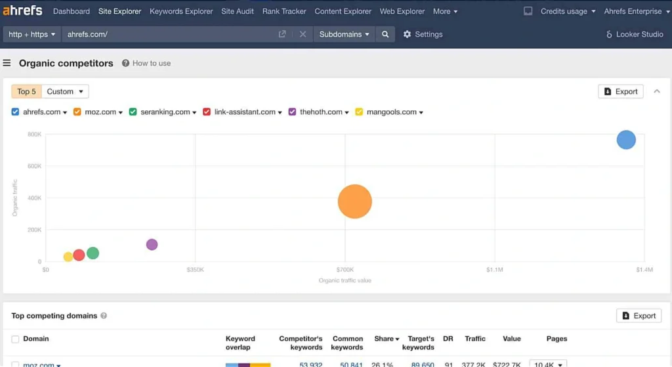
Task: Uncheck the moz.com checkbox
Action: 77,112
